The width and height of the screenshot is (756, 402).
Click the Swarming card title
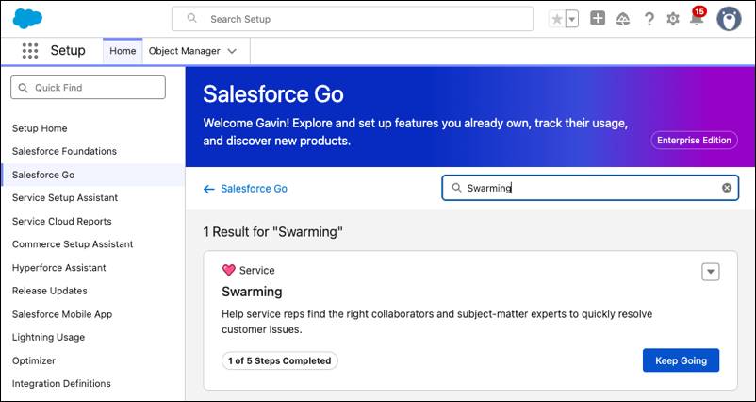click(x=252, y=292)
